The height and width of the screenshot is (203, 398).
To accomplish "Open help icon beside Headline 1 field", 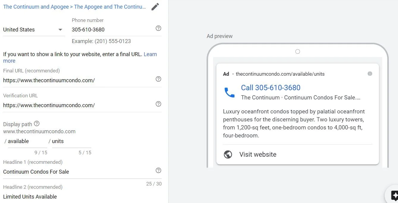I will (158, 170).
